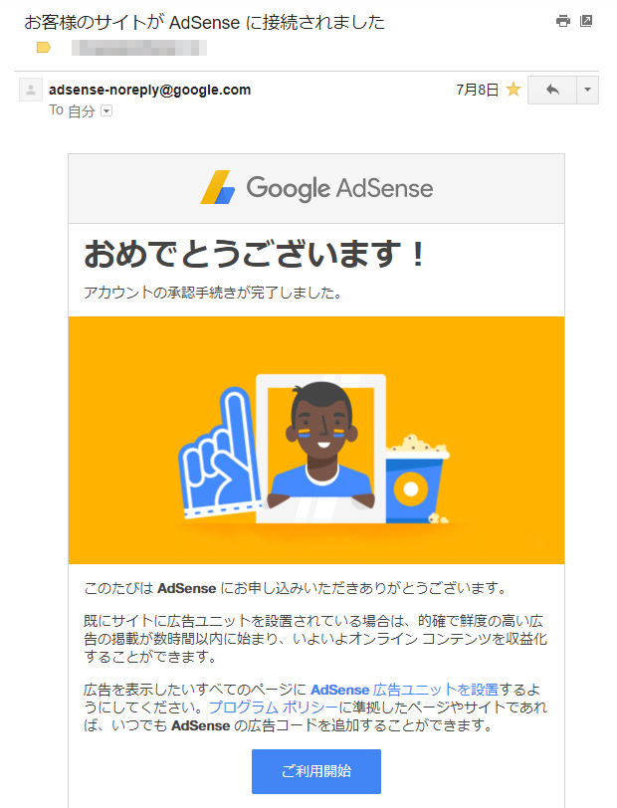Click the blurred label next to tag

(139, 48)
